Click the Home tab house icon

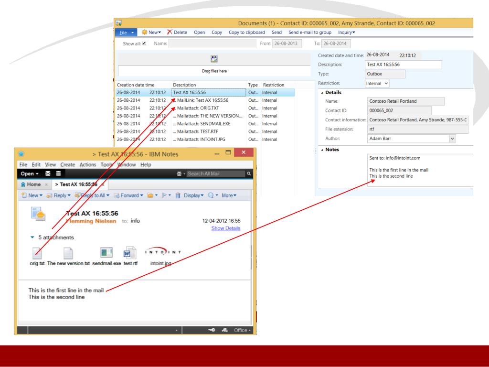pos(23,184)
